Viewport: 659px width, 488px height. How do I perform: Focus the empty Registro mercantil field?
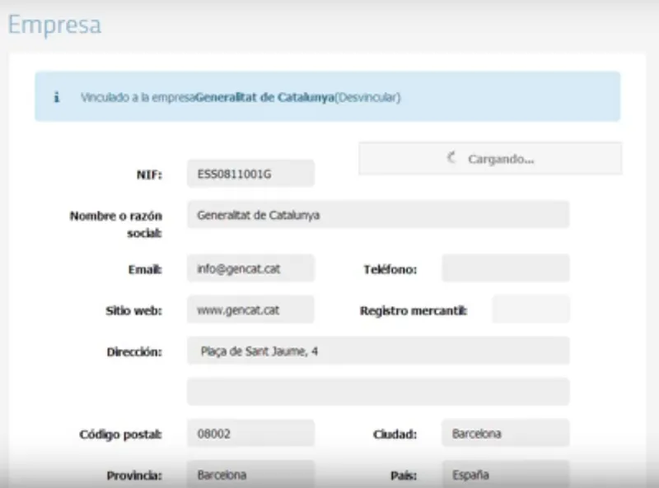pyautogui.click(x=530, y=309)
